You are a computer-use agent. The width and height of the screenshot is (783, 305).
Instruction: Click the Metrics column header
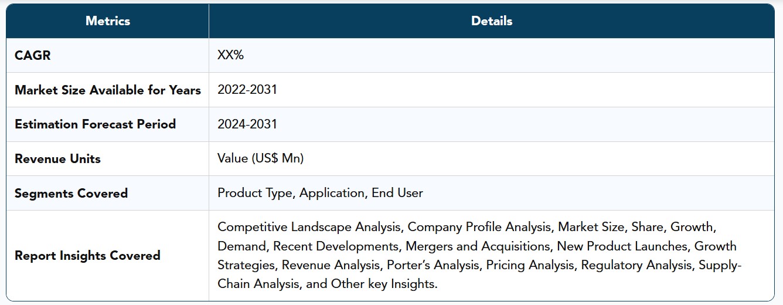point(108,21)
